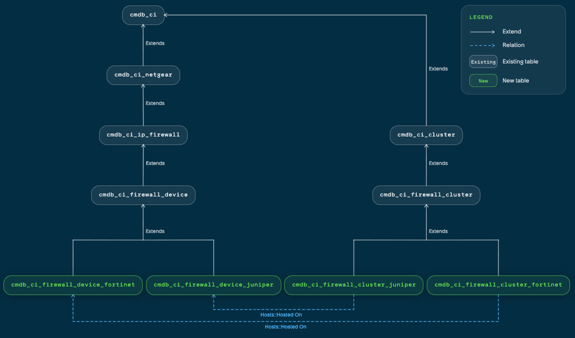575x338 pixels.
Task: Select the cmdb_ci_firewall_device_fortinet new table
Action: [73, 285]
